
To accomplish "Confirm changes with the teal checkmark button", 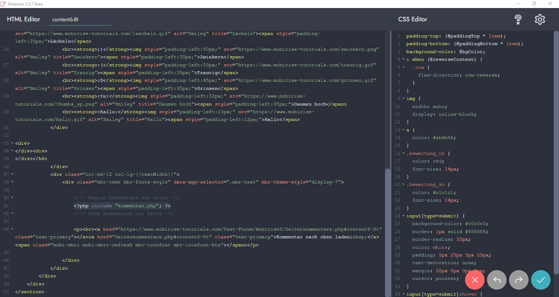I will (x=540, y=280).
